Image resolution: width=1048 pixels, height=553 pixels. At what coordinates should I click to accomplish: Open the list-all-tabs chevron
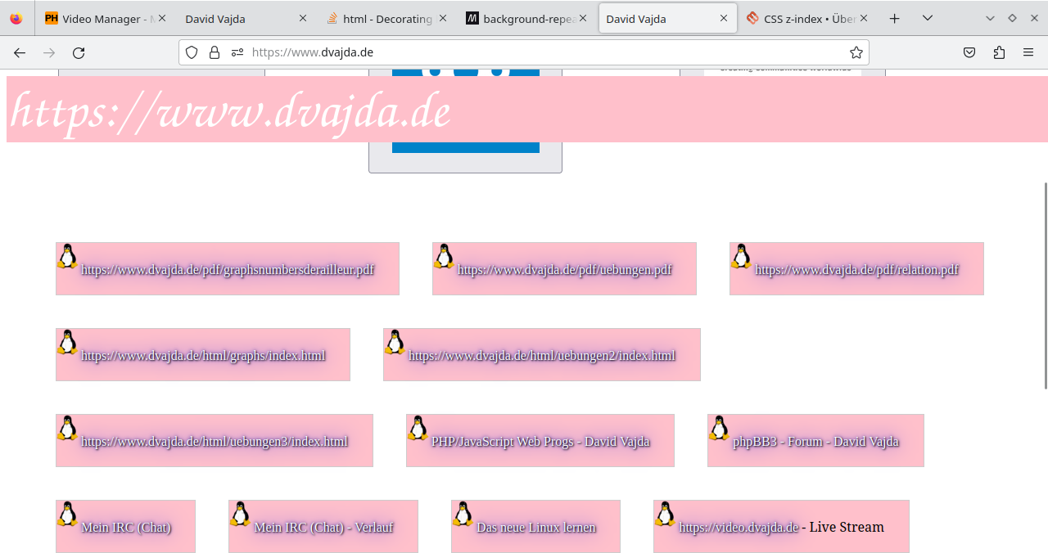point(927,18)
